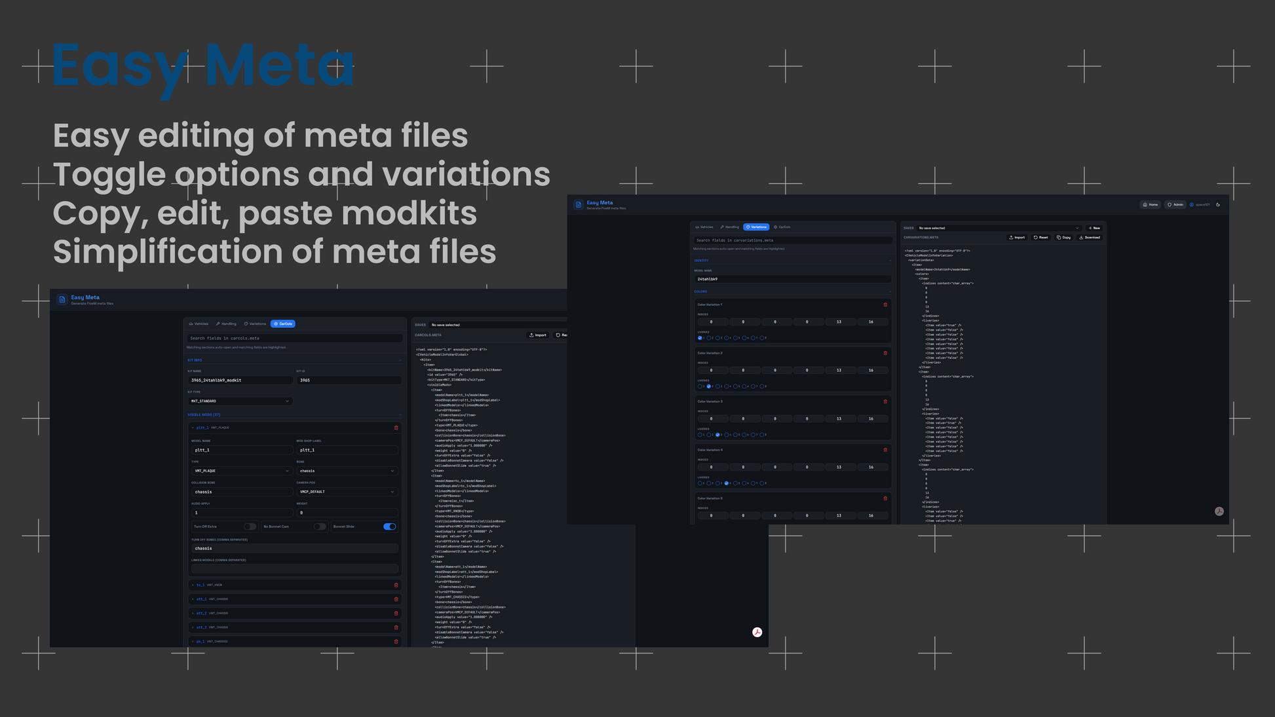
Task: Open the Saves 'No save selected' dropdown in carvariations
Action: pyautogui.click(x=998, y=228)
